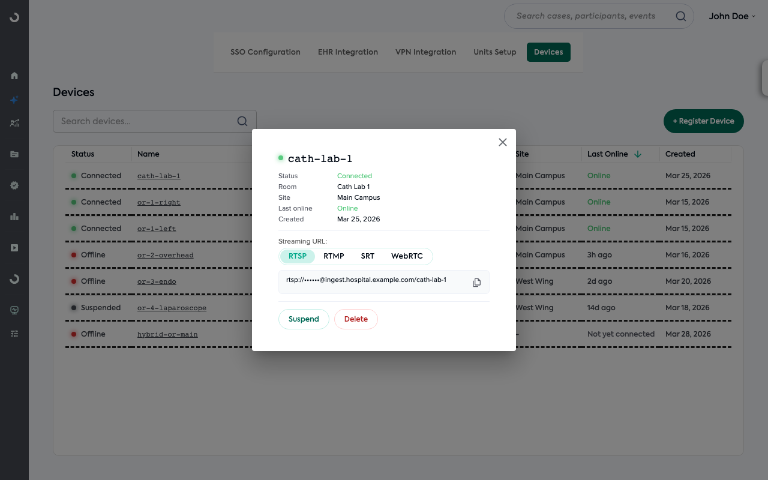The width and height of the screenshot is (768, 480).
Task: Open the video recordings sidebar icon
Action: (x=14, y=247)
